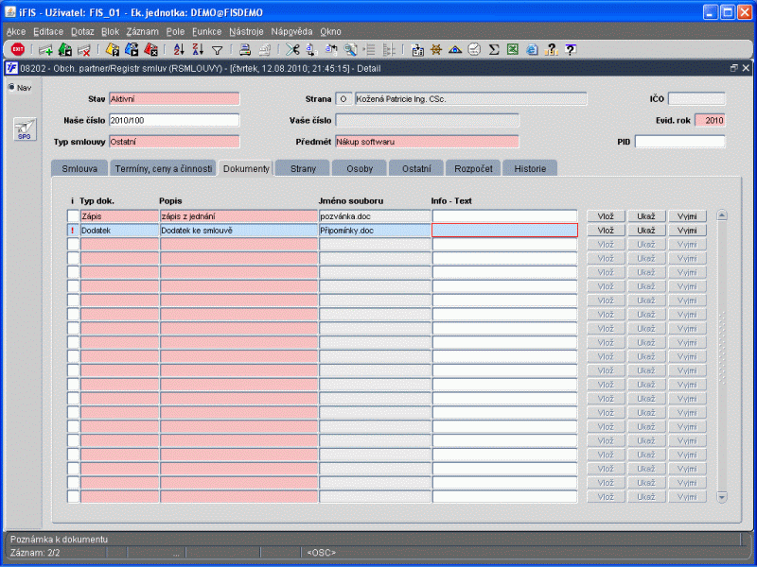Click the Typ smlouvy field Ostatní
Viewport: 757px width, 567px height.
174,142
